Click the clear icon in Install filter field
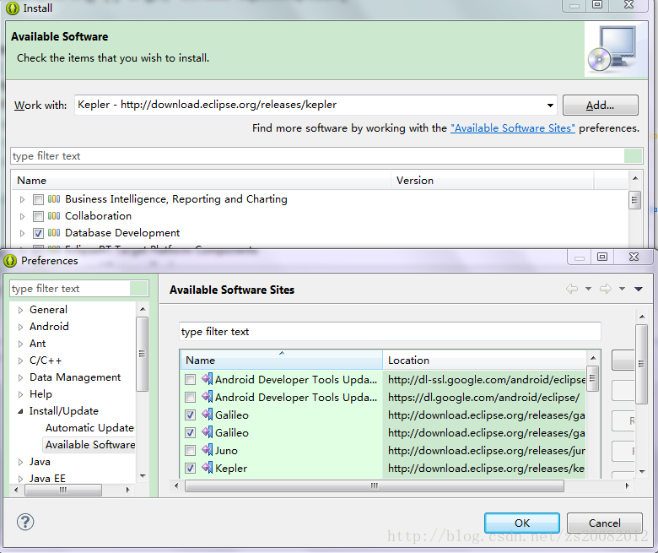This screenshot has width=658, height=553. [633, 156]
